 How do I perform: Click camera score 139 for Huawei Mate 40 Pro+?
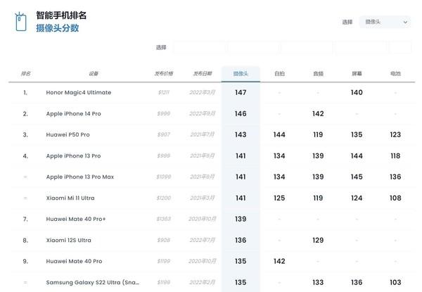tap(241, 219)
